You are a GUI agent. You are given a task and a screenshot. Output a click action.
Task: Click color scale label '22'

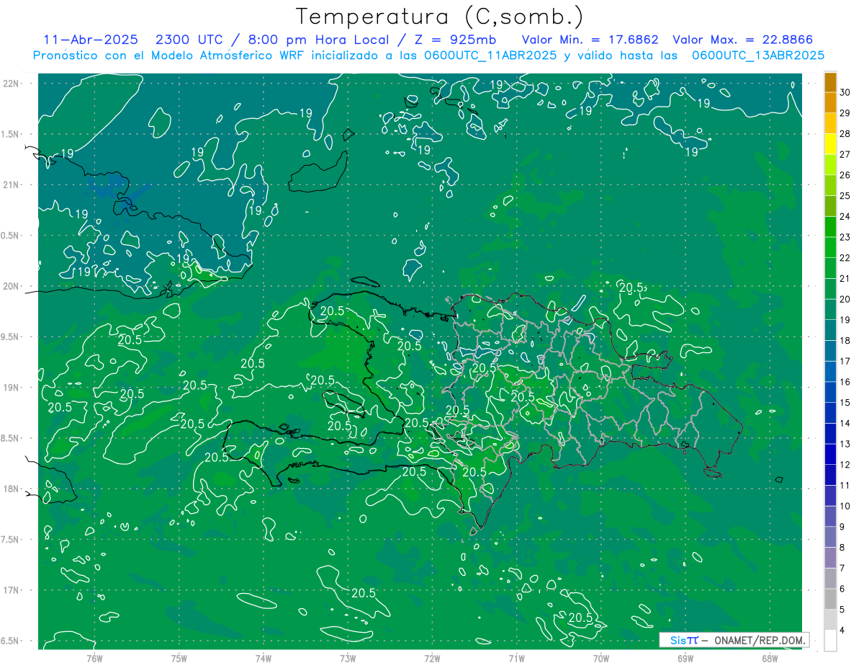point(845,258)
